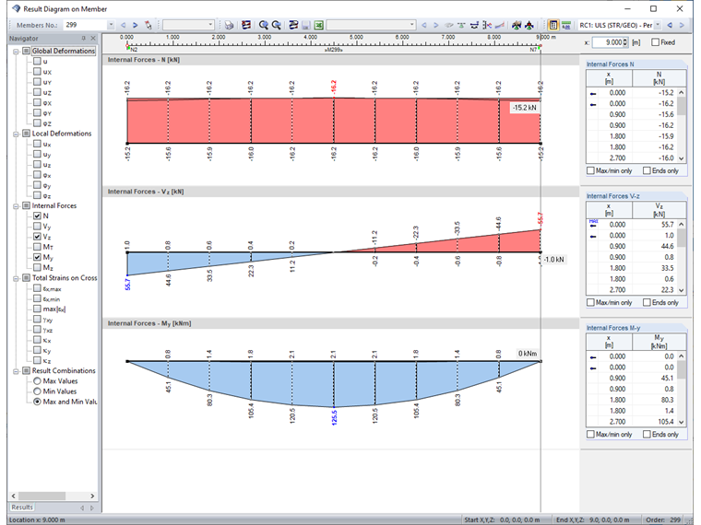
Task: Toggle the highlighted results table panel icon
Action: 553,26
